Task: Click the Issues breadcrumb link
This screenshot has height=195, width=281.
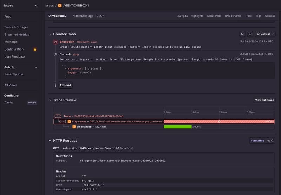Action: point(49,6)
